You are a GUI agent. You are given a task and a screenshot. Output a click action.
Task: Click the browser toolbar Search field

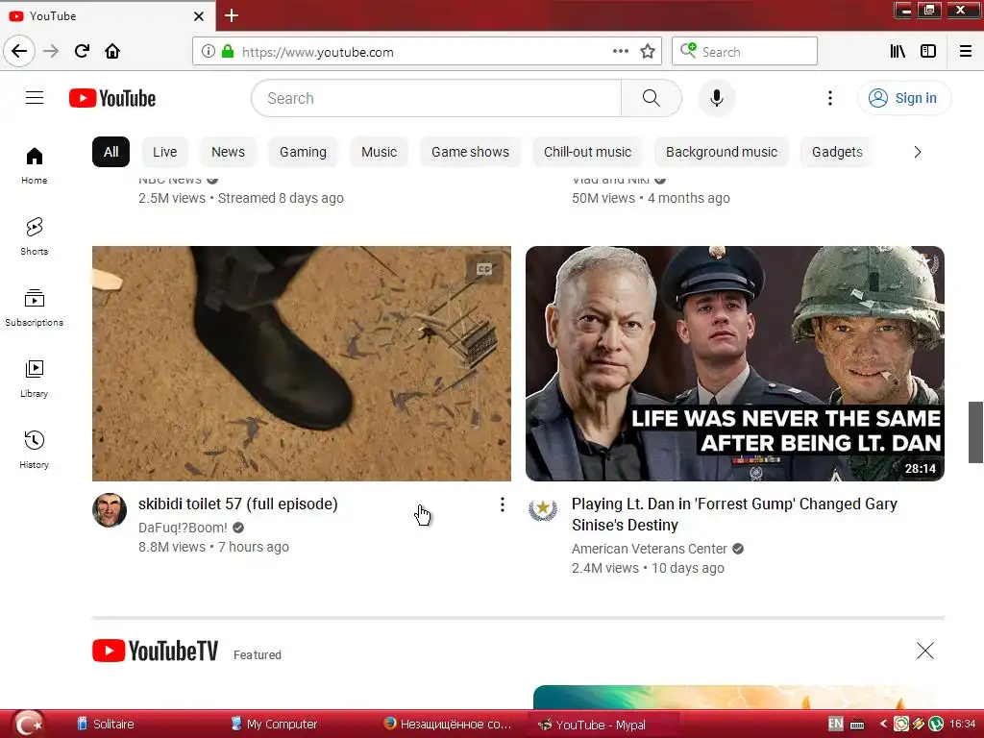click(745, 52)
